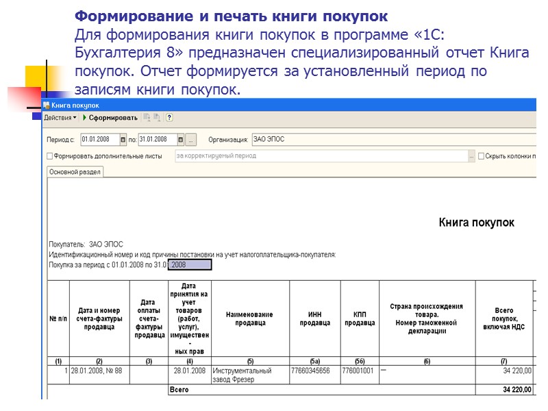Click the ИНН продавца header

315,319
